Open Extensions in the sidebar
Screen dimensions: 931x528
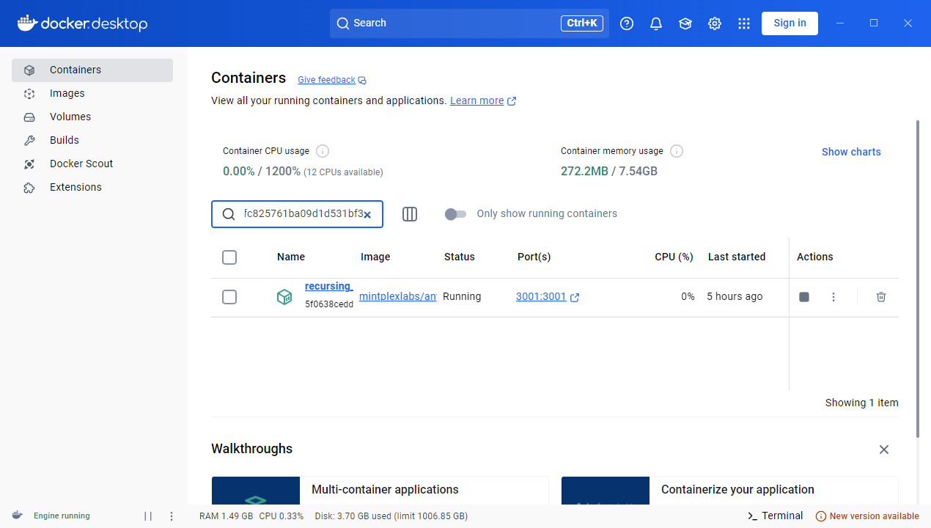point(92,188)
